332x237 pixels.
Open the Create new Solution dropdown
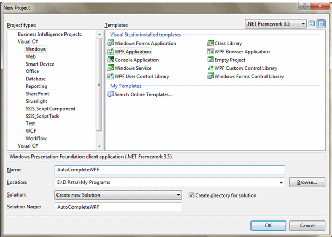pos(179,195)
